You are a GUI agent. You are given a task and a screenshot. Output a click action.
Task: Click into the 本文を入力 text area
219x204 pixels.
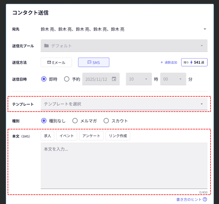pyautogui.click(x=124, y=165)
